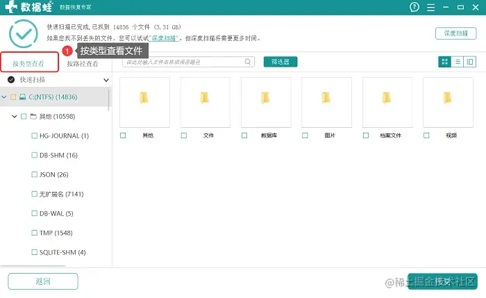Switch to 按类型查看 tab
The image size is (486, 298).
coord(29,63)
